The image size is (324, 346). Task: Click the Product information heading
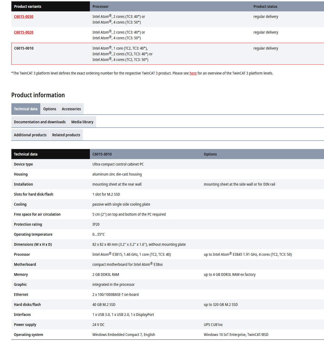point(38,95)
